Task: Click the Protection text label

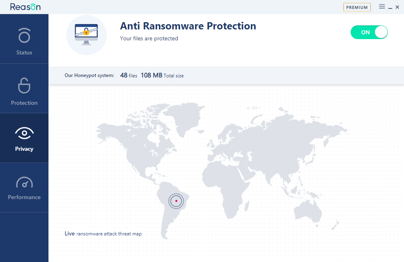Action: [x=24, y=103]
